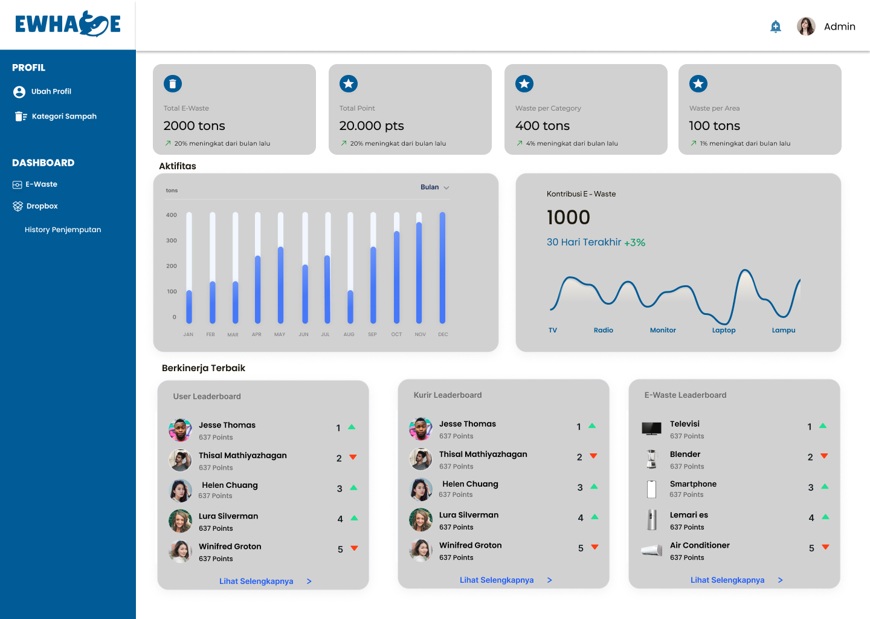Click the Kategori Sampah trash list icon
The width and height of the screenshot is (870, 619).
21,117
